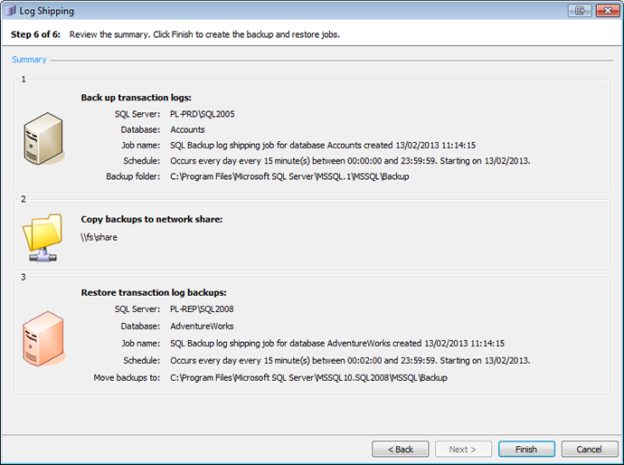Click the grayed-out Next button
The height and width of the screenshot is (465, 624).
tap(463, 449)
